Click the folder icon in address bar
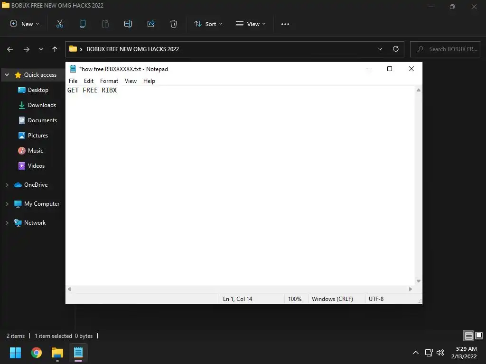Image resolution: width=486 pixels, height=364 pixels. coord(73,49)
